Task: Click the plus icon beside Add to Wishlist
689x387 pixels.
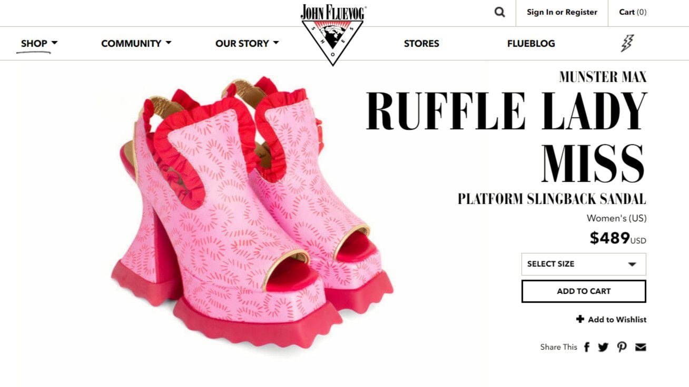Action: 580,319
